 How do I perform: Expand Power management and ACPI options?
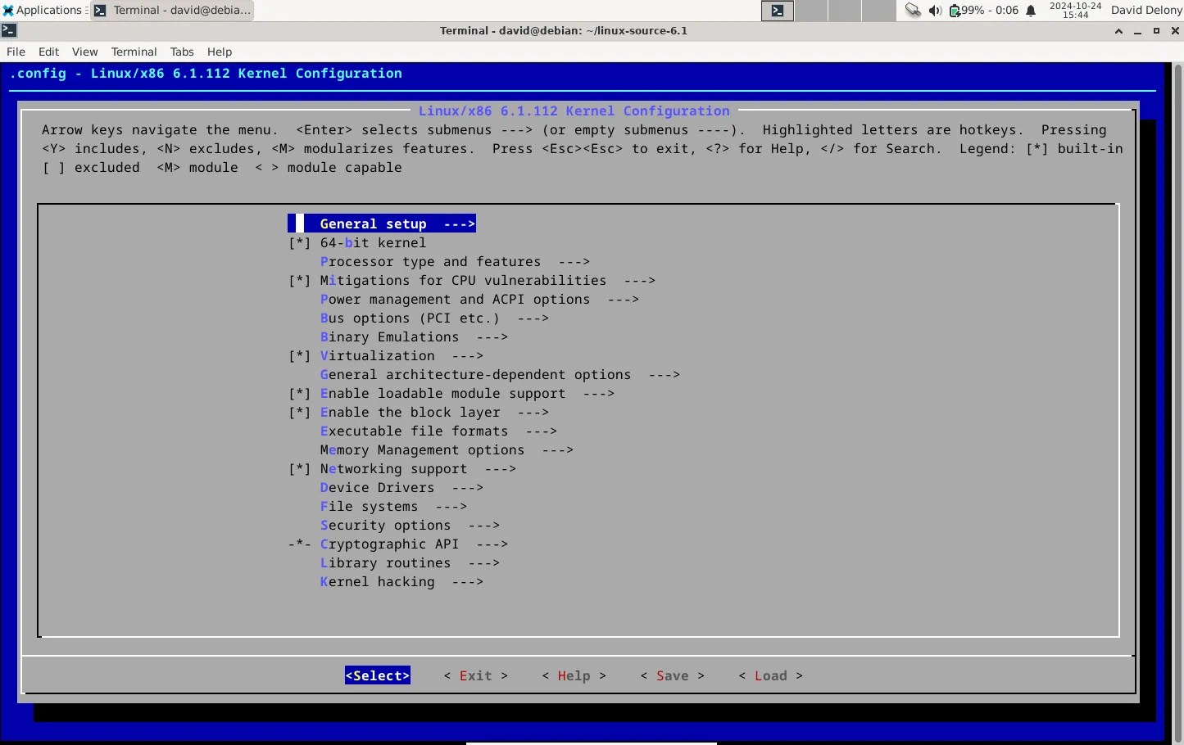coord(479,300)
